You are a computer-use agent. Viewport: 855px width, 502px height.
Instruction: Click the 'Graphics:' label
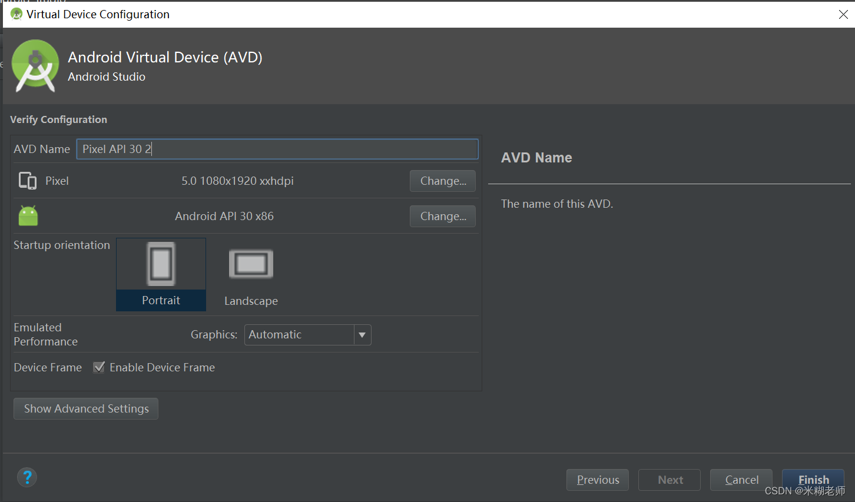pos(214,334)
